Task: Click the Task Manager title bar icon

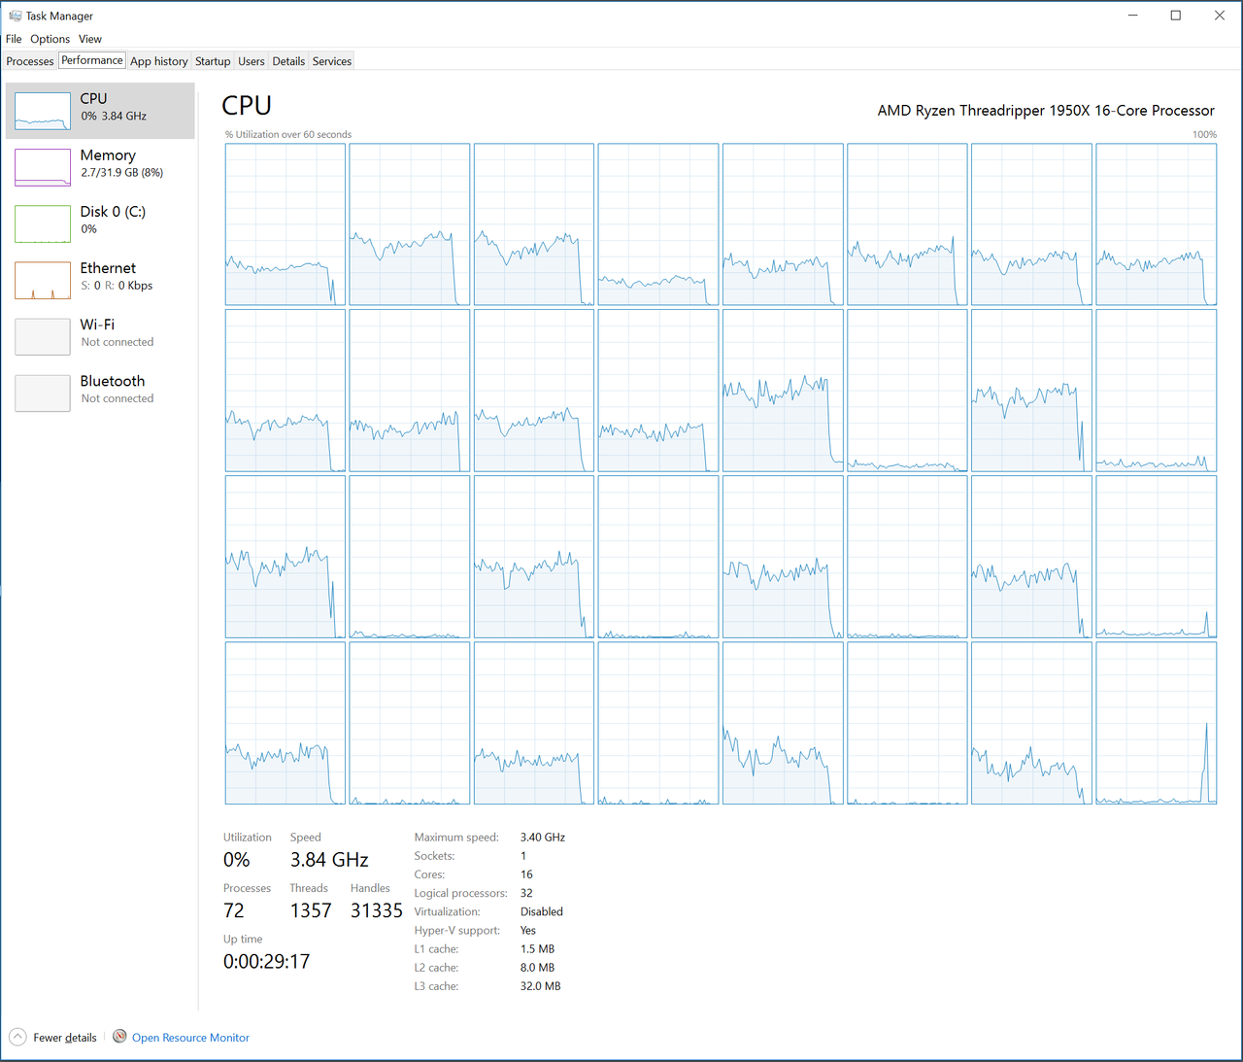Action: [x=15, y=16]
